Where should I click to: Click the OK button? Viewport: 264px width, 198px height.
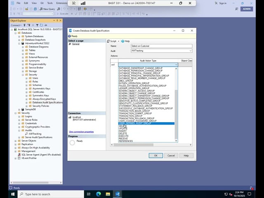click(x=156, y=156)
